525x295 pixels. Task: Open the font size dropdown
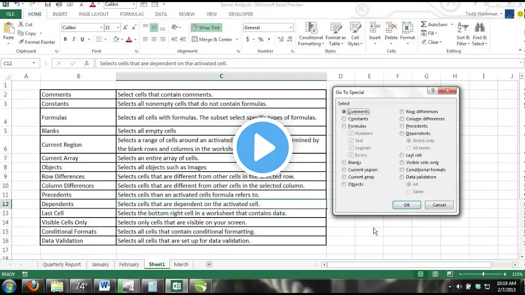(x=118, y=28)
